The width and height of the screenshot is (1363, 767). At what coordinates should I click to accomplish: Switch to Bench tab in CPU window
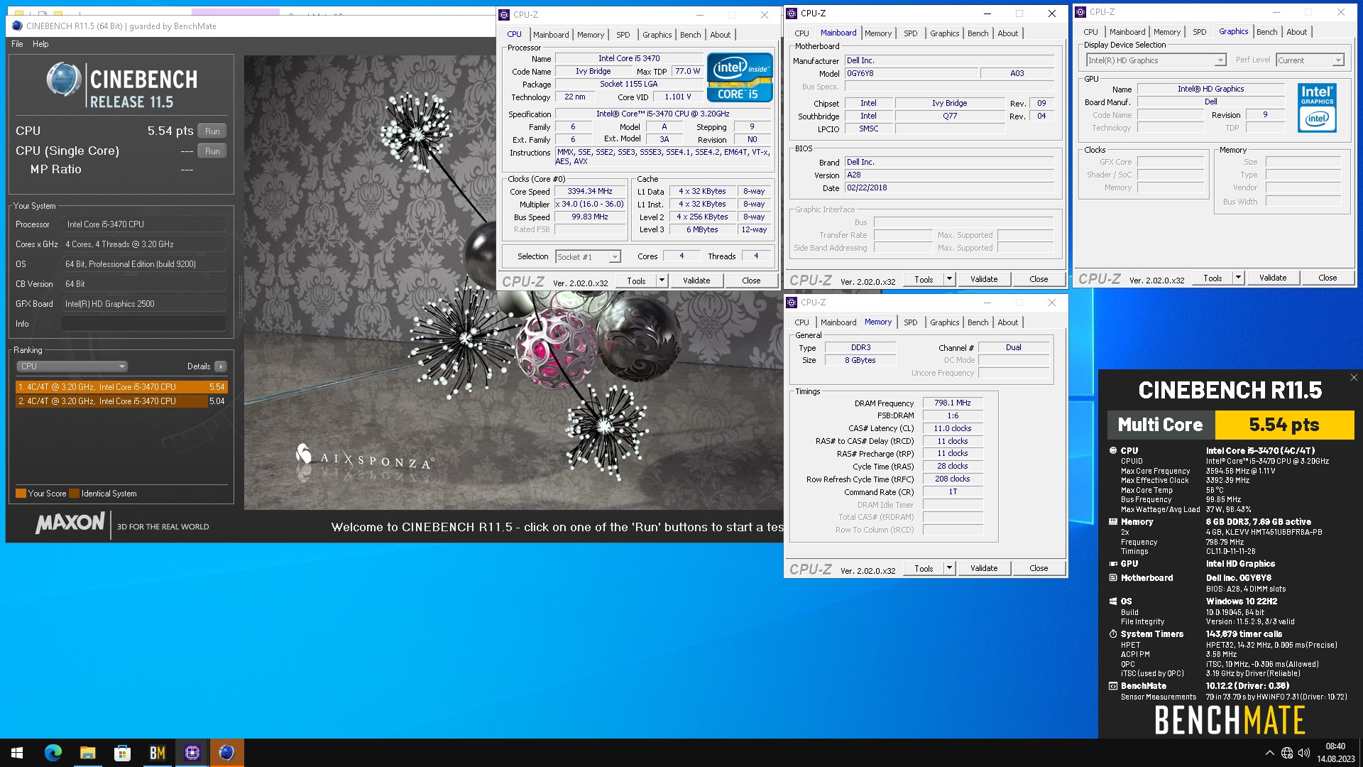tap(690, 35)
